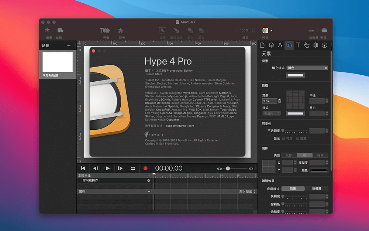This screenshot has height=231, width=369.
Task: Click the timeline zoom slider knob
Action: (x=228, y=168)
